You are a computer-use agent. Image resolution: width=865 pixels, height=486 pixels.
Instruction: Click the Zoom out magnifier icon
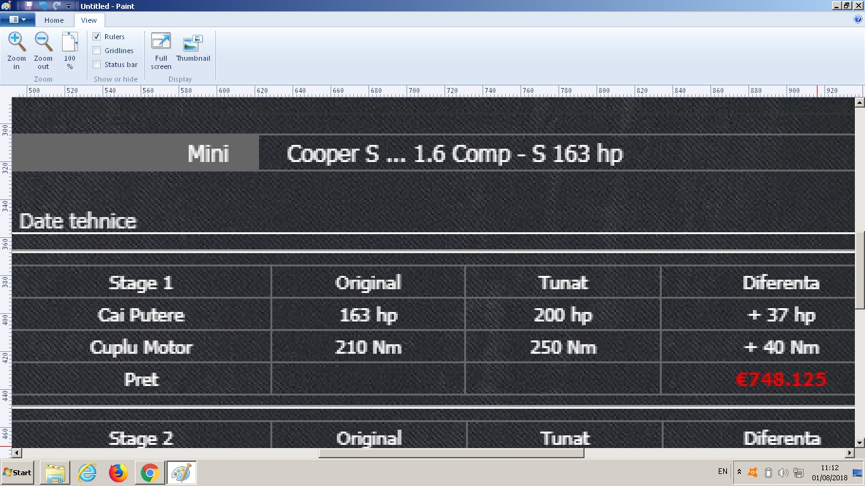43,42
